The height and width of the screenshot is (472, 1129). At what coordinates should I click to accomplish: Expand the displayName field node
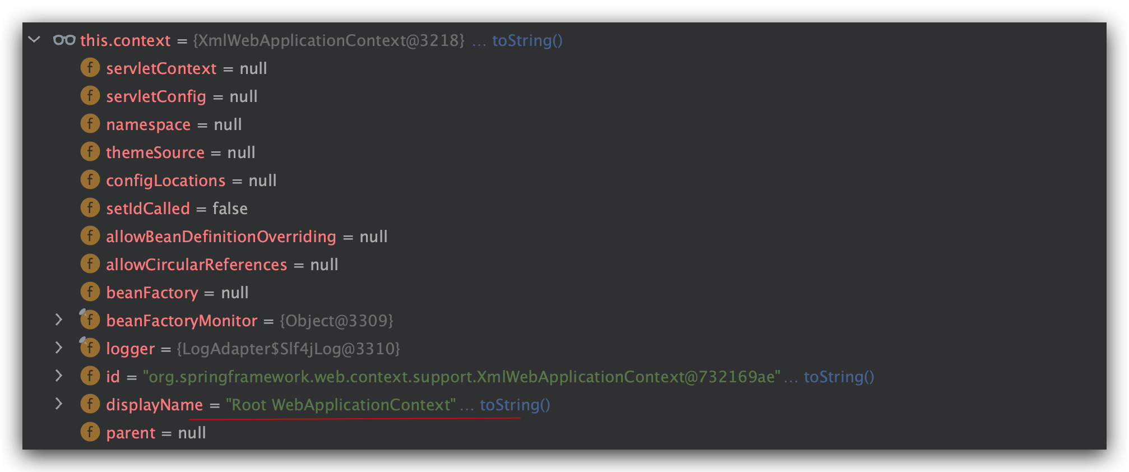click(x=59, y=404)
